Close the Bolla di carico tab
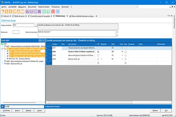This screenshot has width=176, height=117. pyautogui.click(x=26, y=16)
